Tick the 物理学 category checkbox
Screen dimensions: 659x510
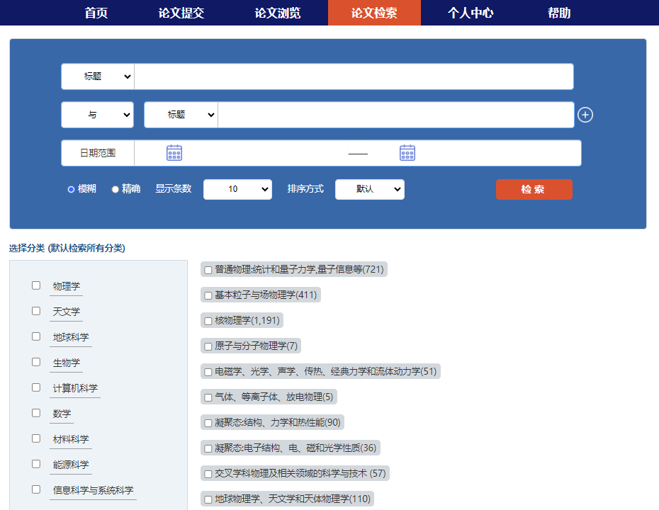(36, 285)
